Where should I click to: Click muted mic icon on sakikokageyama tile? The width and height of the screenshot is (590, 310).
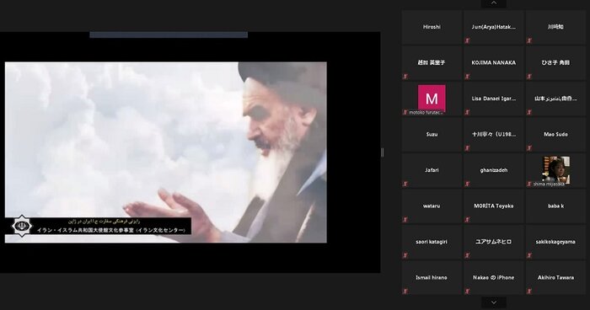tap(529, 255)
